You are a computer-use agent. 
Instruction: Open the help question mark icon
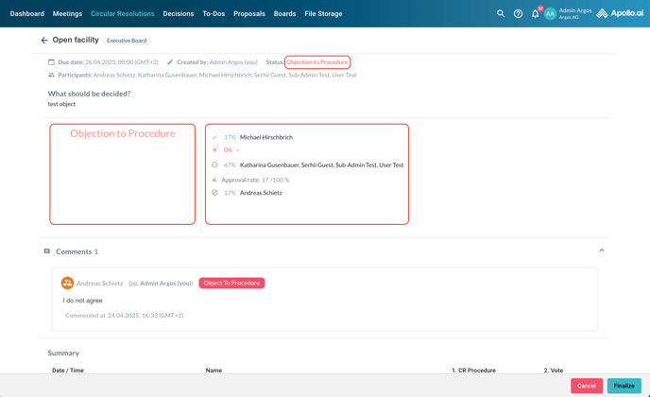pos(518,14)
